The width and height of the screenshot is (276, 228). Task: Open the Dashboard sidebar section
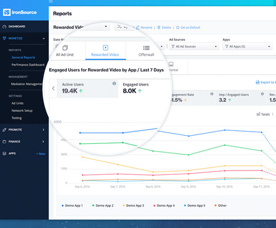[x=17, y=27]
